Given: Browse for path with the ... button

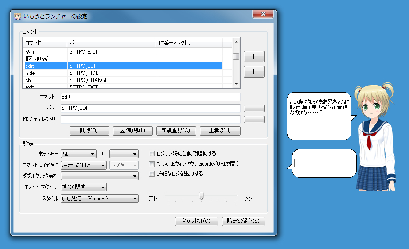Looking at the screenshot, I should 254,108.
